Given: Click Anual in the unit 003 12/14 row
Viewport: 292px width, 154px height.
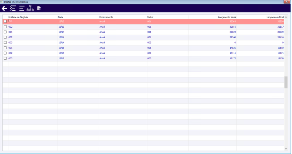Looking at the screenshot, I should pyautogui.click(x=102, y=43).
